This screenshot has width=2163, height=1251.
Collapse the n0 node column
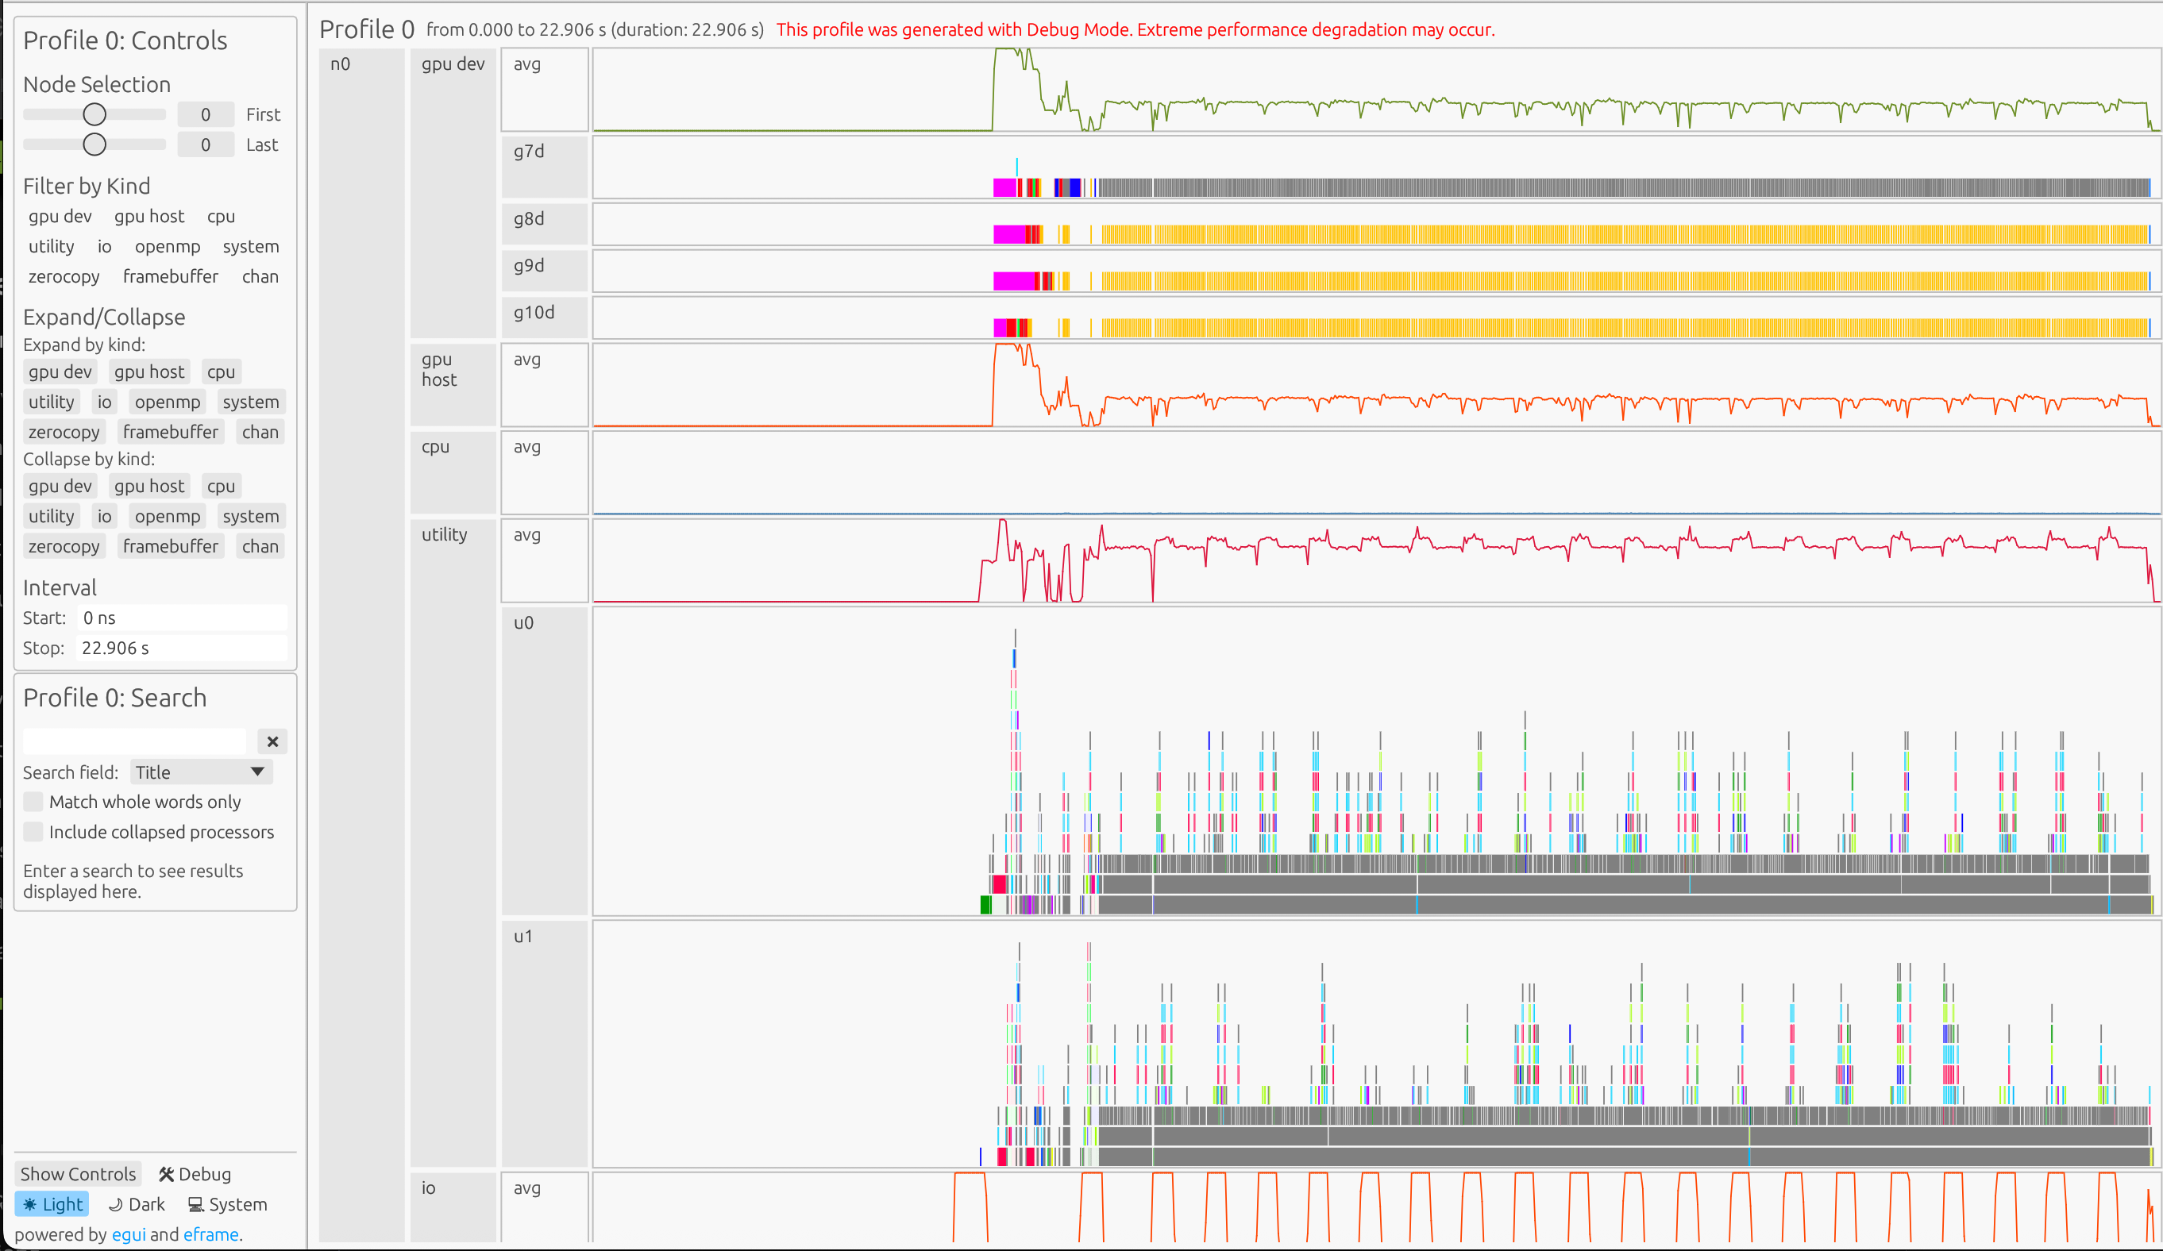point(341,64)
